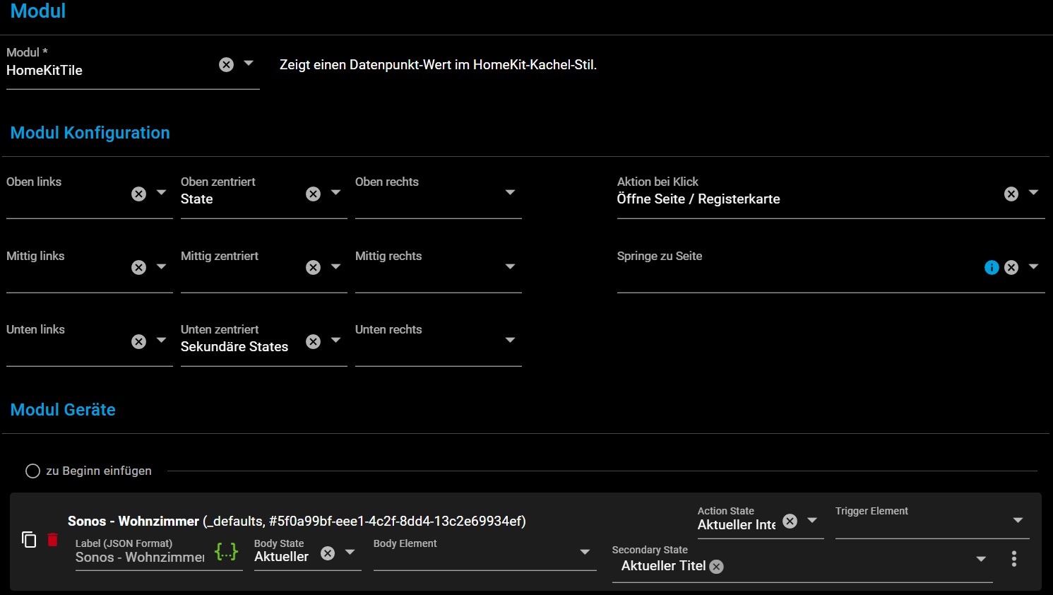The width and height of the screenshot is (1053, 595).
Task: Open the Mittig rechts dropdown
Action: [x=510, y=267]
